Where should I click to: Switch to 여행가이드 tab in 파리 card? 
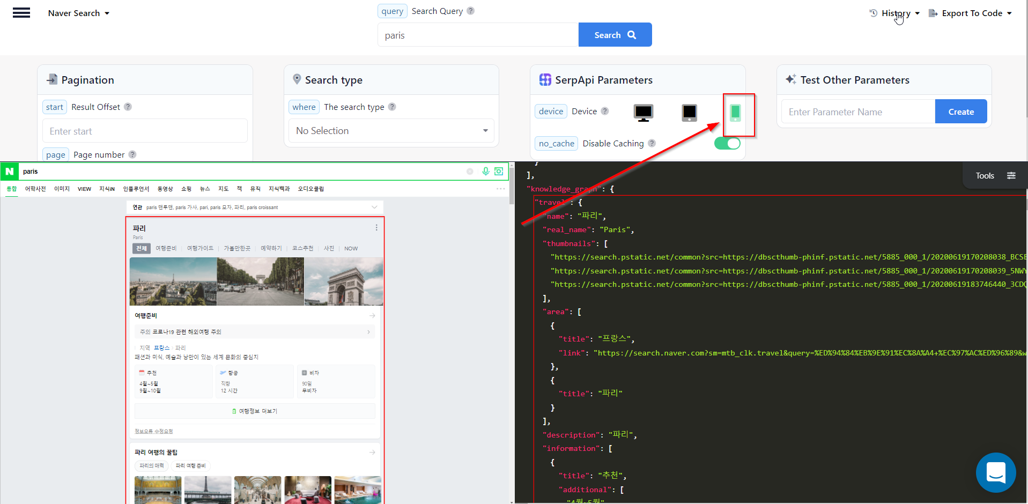coord(200,248)
